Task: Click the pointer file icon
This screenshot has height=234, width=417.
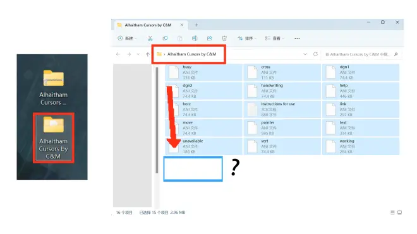Action: tap(252, 128)
